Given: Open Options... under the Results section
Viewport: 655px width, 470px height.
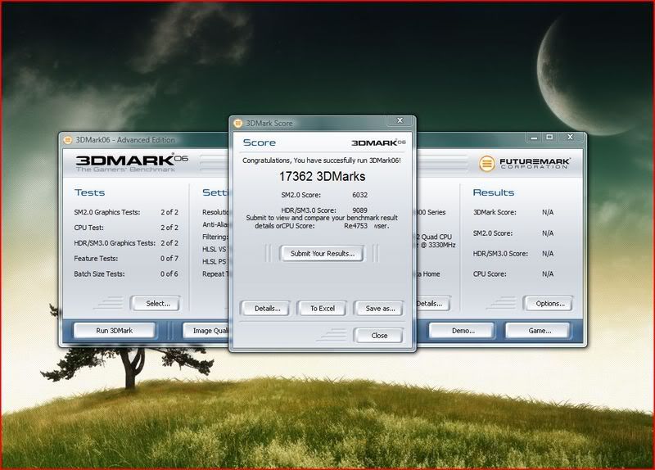Looking at the screenshot, I should point(549,304).
